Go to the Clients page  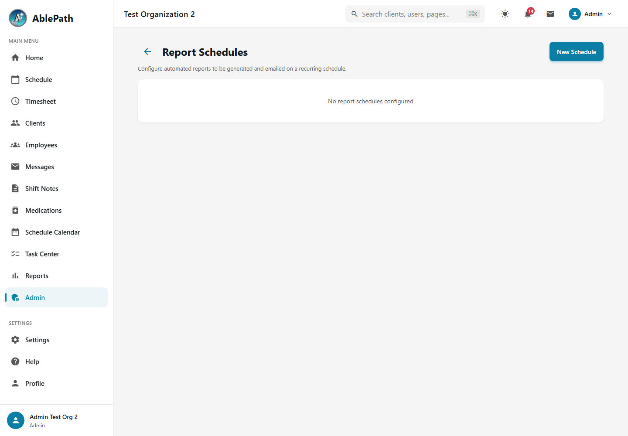[56, 123]
